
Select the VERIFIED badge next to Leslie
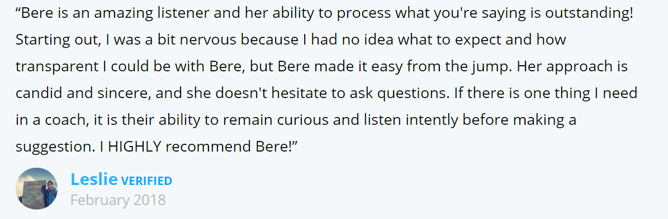(146, 181)
